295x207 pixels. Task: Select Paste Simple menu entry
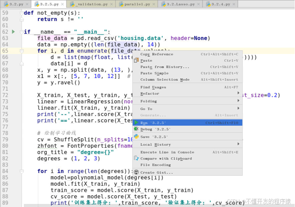point(187,73)
